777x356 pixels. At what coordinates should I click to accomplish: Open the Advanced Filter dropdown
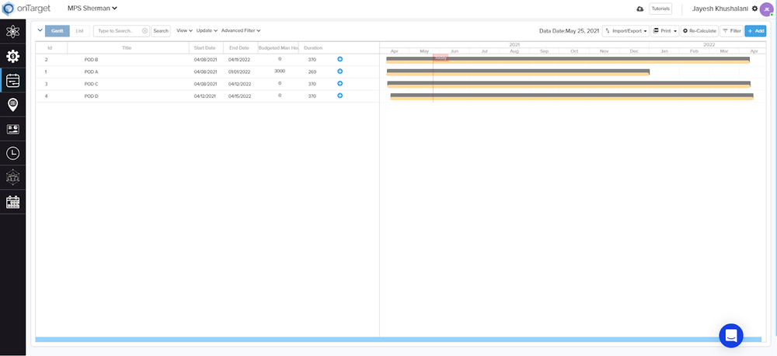point(241,31)
